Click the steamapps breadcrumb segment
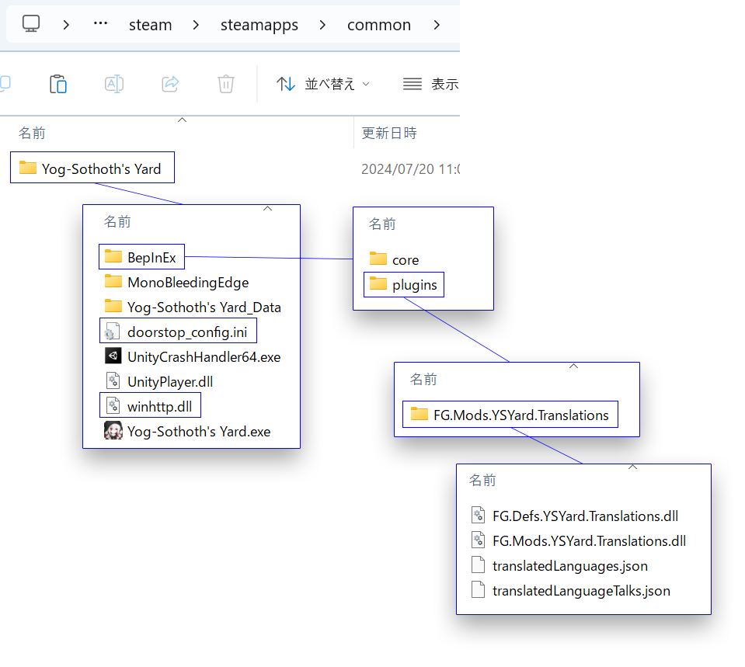 (x=259, y=25)
